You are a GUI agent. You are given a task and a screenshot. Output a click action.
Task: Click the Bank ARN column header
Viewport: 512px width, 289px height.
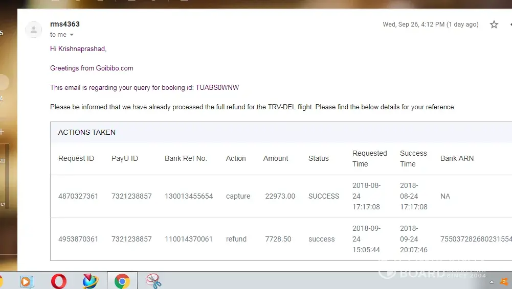[457, 158]
